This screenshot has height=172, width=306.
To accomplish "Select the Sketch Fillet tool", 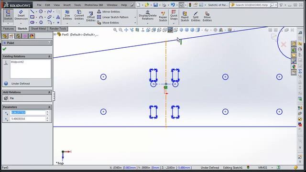I will pyautogui.click(x=49, y=22).
